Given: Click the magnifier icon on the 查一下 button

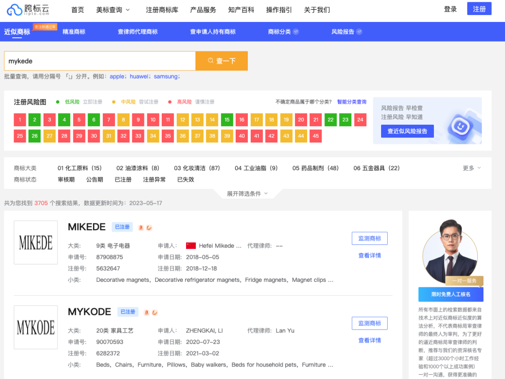Looking at the screenshot, I should (211, 61).
